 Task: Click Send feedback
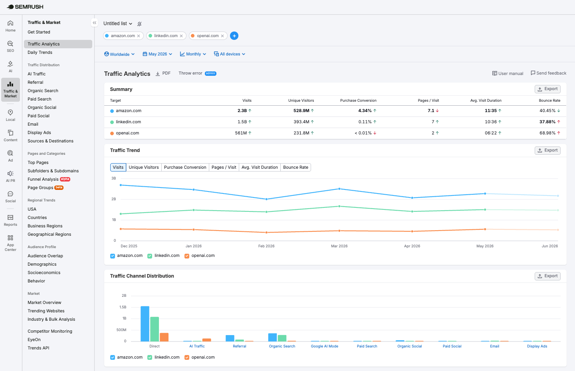(x=548, y=73)
